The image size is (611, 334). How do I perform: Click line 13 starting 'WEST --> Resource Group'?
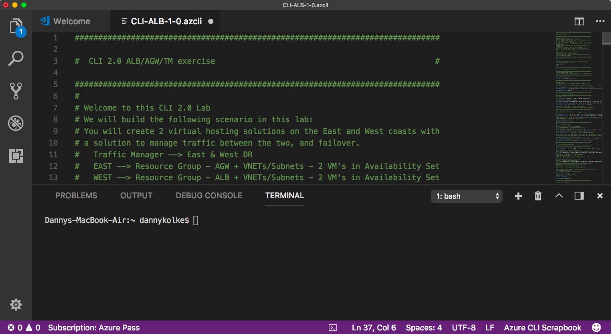tap(266, 178)
